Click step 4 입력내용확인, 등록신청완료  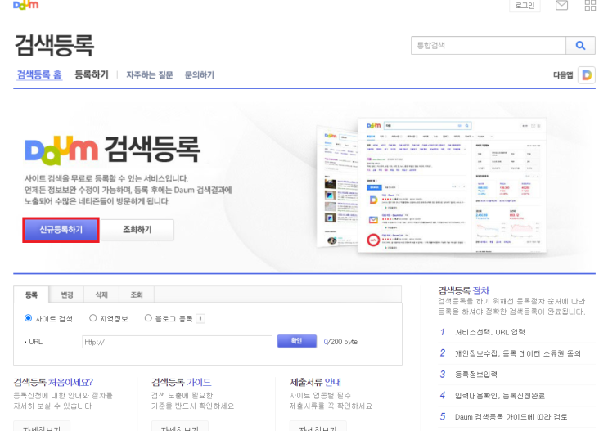500,395
